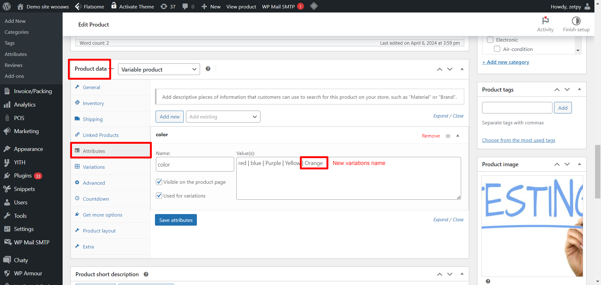Open the Reviews submenu item
Viewport: 601px width, 285px height.
(x=13, y=65)
